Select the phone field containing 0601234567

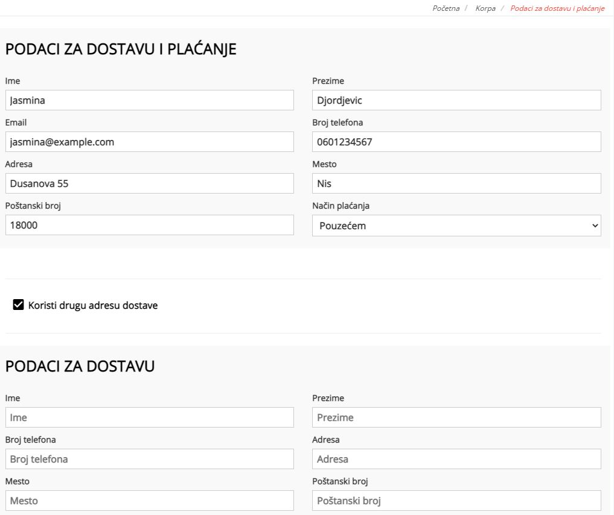(x=456, y=142)
